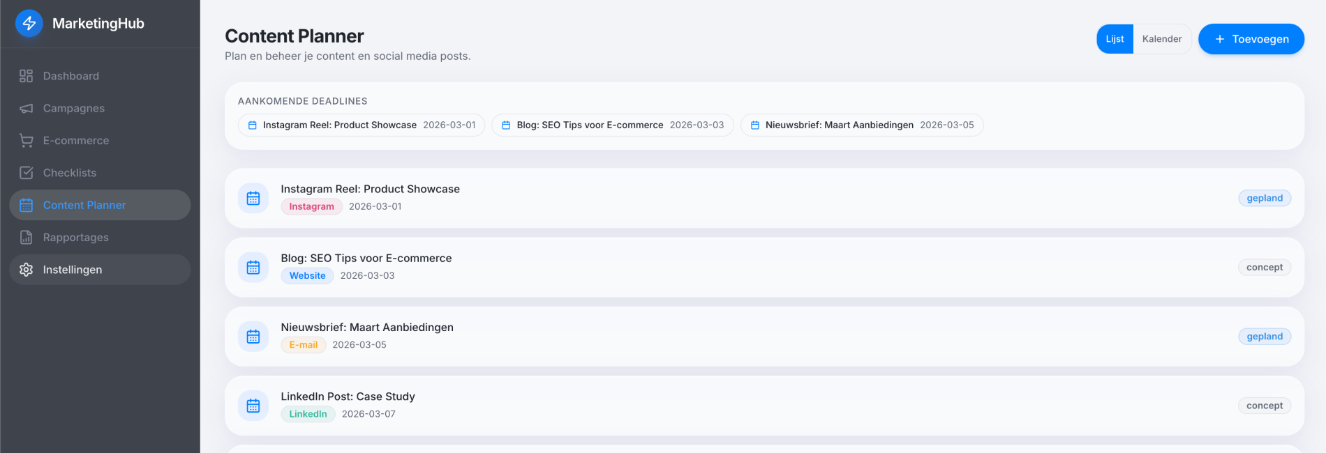Click calendar icon beside LinkedIn Post item
This screenshot has height=453, width=1326.
click(x=253, y=406)
